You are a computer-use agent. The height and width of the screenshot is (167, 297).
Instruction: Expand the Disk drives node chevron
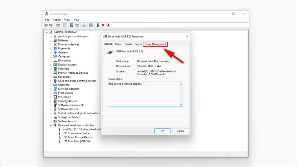tap(51, 61)
